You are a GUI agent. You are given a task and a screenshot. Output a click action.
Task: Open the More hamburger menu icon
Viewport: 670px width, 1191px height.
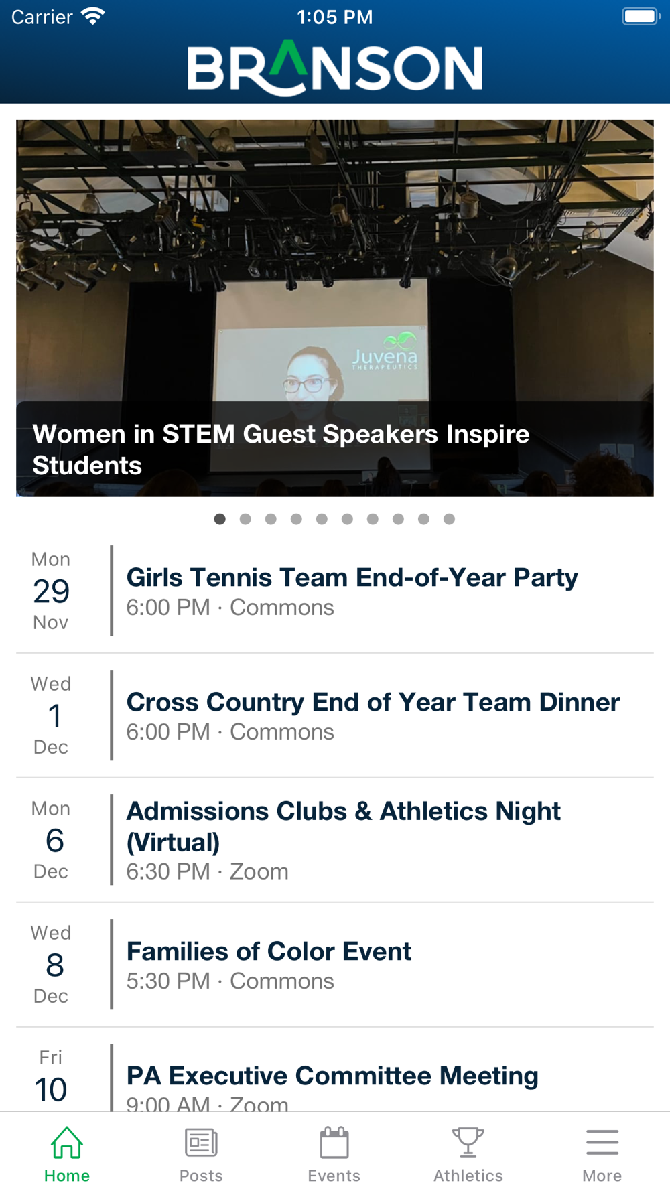tap(602, 1143)
